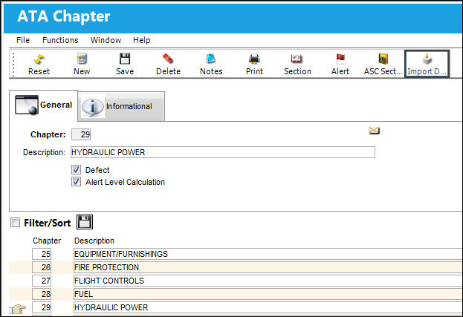Open the Help menu
The height and width of the screenshot is (317, 463).
[142, 40]
